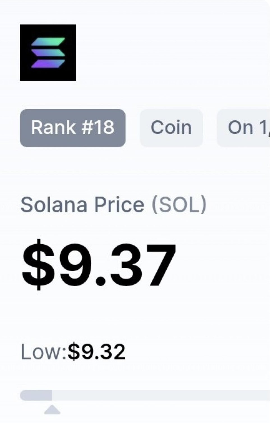Click the word "Solana" in the heading
Image resolution: width=270 pixels, height=423 pixels.
click(x=54, y=204)
